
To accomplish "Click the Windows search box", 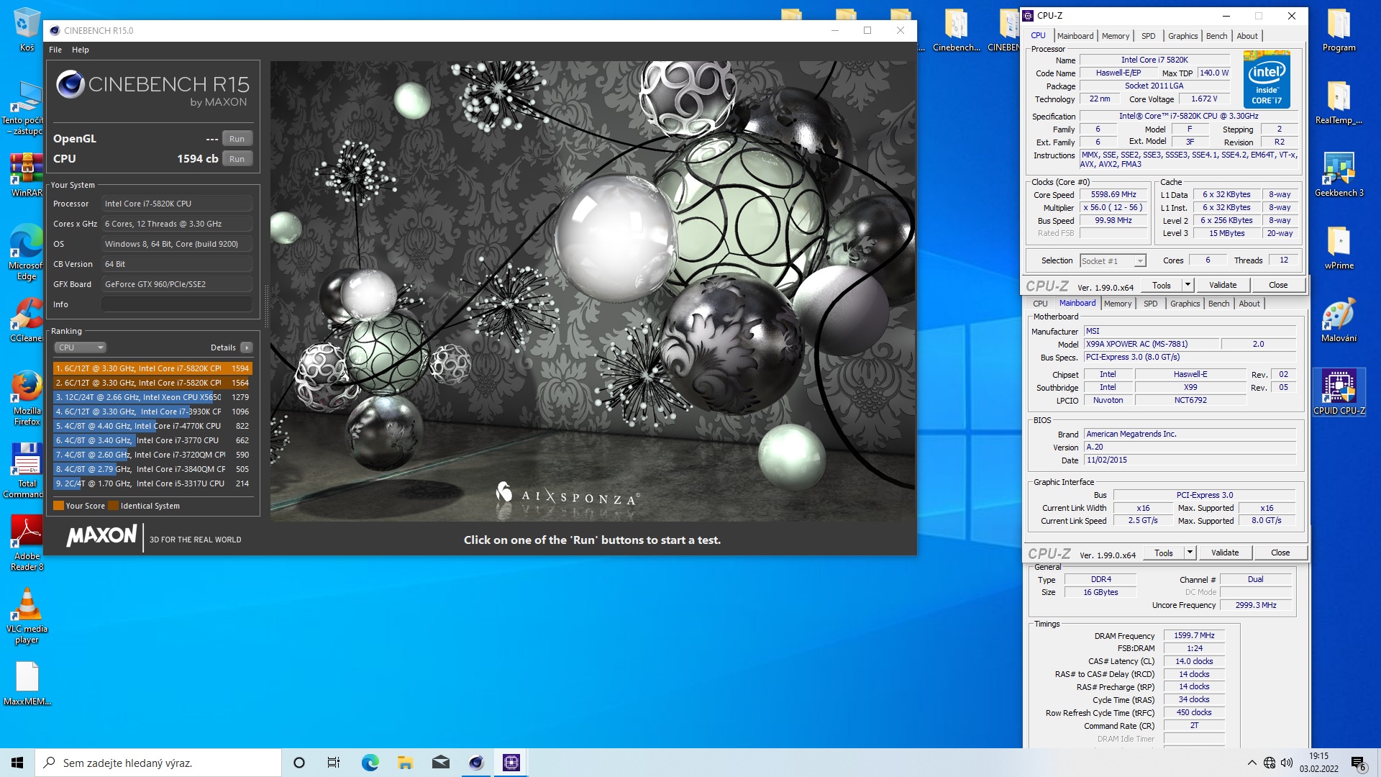I will (158, 763).
